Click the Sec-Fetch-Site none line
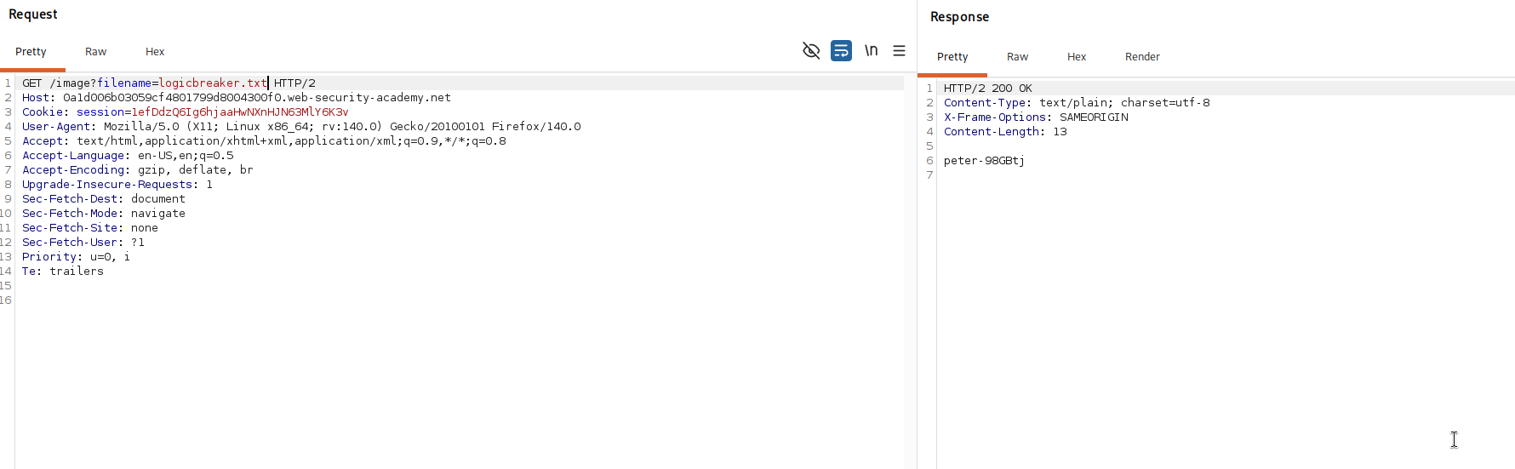Viewport: 1515px width, 469px height. (90, 228)
